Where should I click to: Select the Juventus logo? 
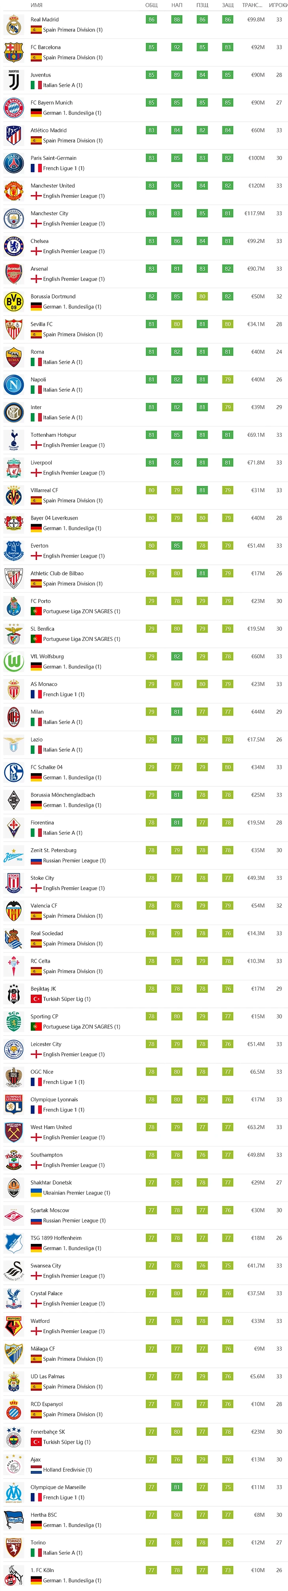tap(13, 80)
